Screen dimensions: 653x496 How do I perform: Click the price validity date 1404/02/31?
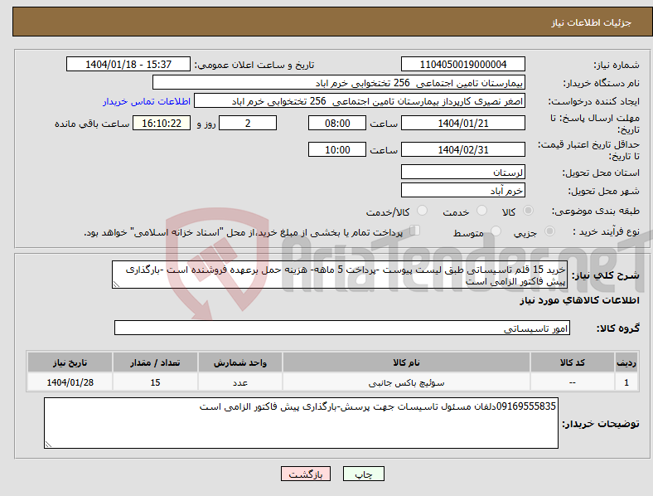463,149
